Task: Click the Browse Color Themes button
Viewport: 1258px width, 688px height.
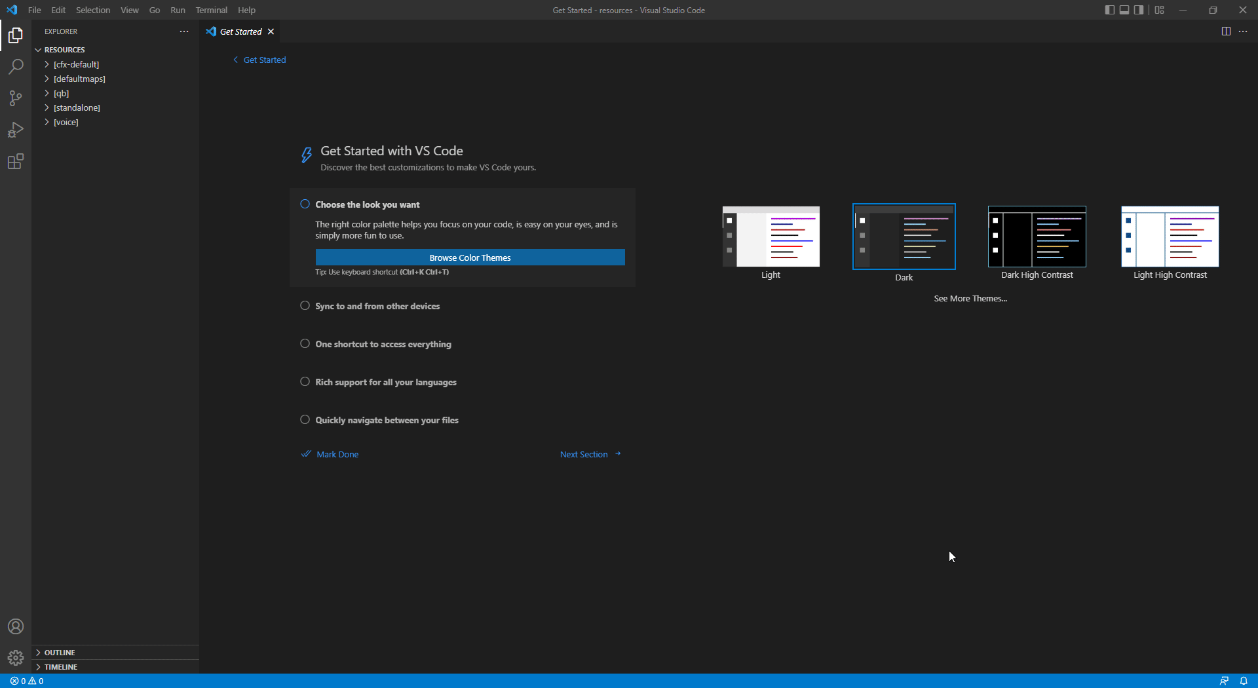Action: (x=470, y=258)
